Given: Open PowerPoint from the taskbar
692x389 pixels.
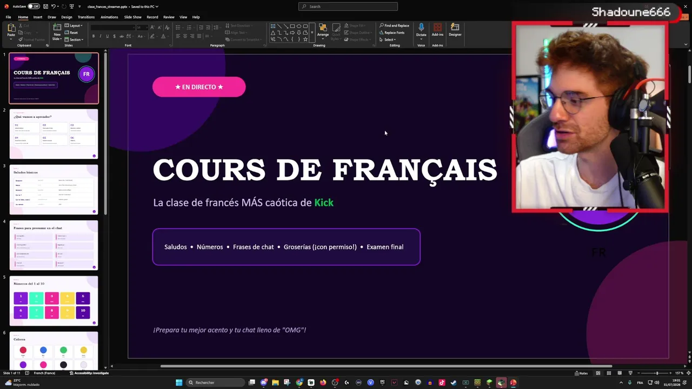Looking at the screenshot, I should [513, 383].
